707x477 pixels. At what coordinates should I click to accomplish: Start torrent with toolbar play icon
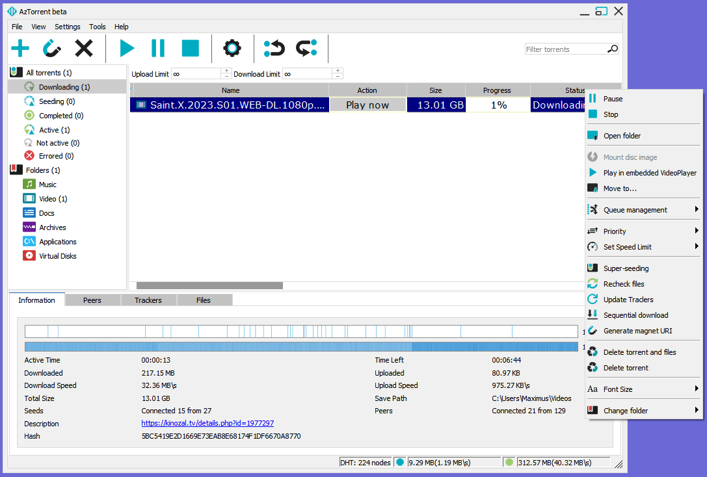click(127, 48)
